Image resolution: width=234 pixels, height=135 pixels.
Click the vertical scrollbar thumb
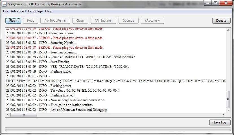pos(228,98)
